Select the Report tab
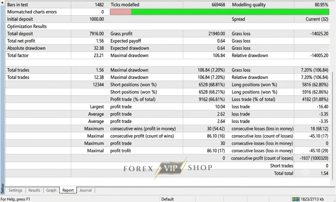 (x=68, y=190)
